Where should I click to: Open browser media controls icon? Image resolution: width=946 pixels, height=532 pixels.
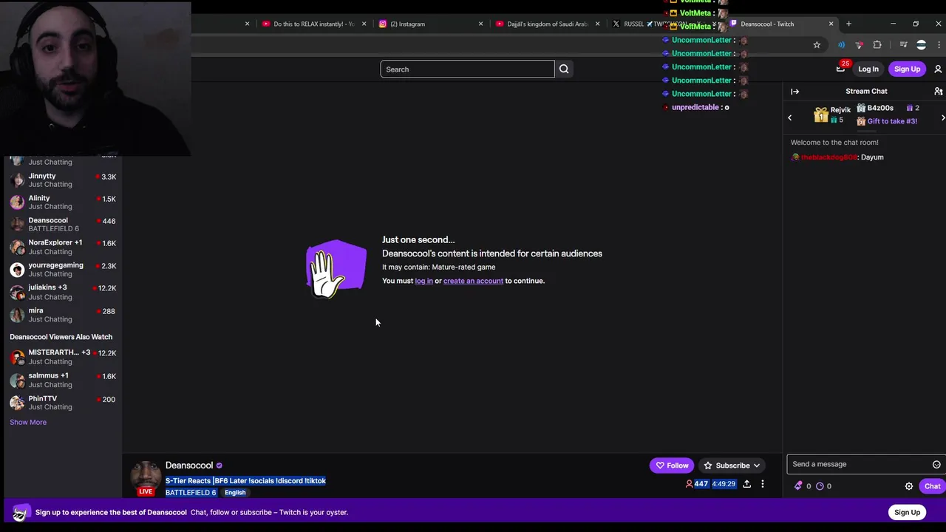coord(903,45)
